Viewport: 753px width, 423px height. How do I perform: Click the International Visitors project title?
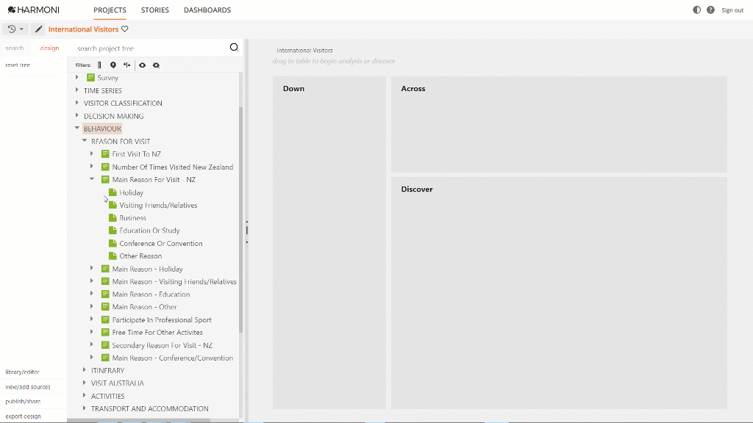tap(83, 29)
